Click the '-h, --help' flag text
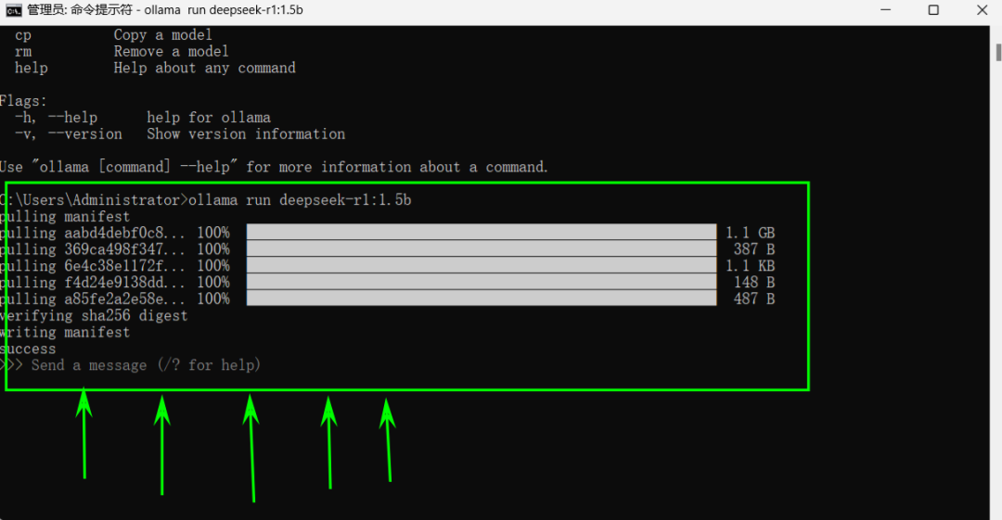Screen dimensions: 1002x520 [x=57, y=119]
